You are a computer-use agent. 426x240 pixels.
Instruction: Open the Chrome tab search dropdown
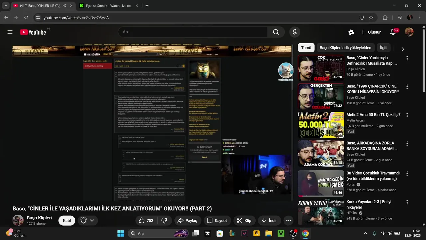(6, 6)
